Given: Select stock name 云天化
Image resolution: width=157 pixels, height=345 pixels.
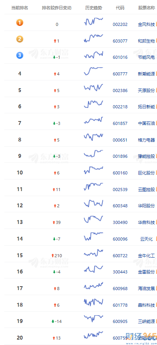Looking at the screenshot, I should point(147,239).
